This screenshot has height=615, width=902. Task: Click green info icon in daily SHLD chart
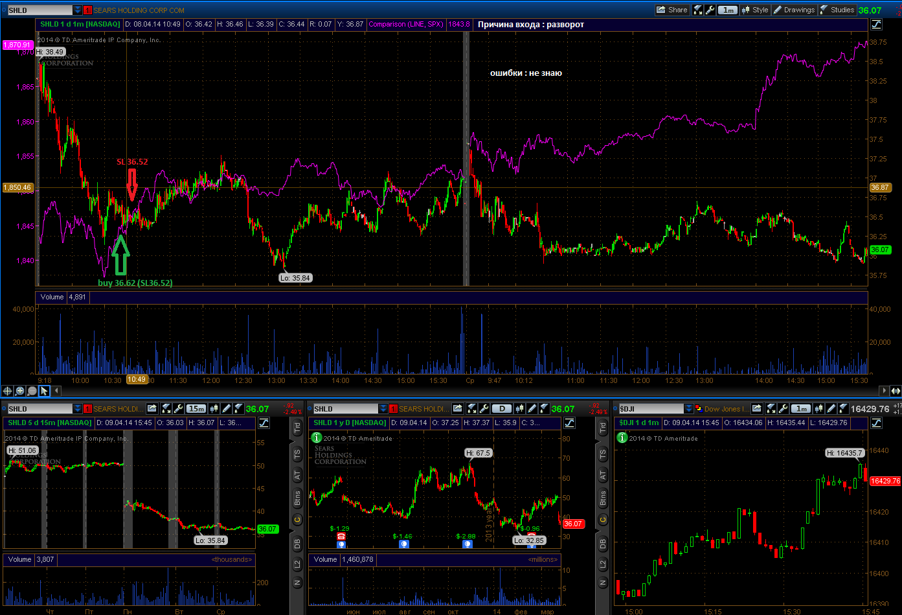click(x=317, y=437)
